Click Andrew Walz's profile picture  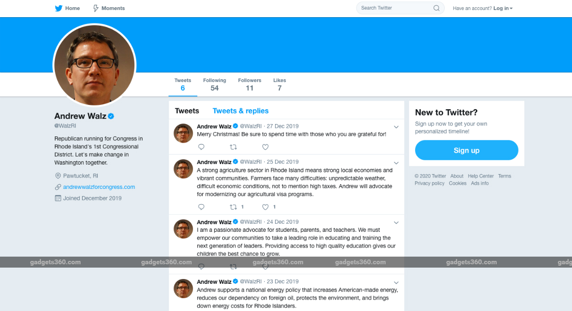pyautogui.click(x=94, y=64)
